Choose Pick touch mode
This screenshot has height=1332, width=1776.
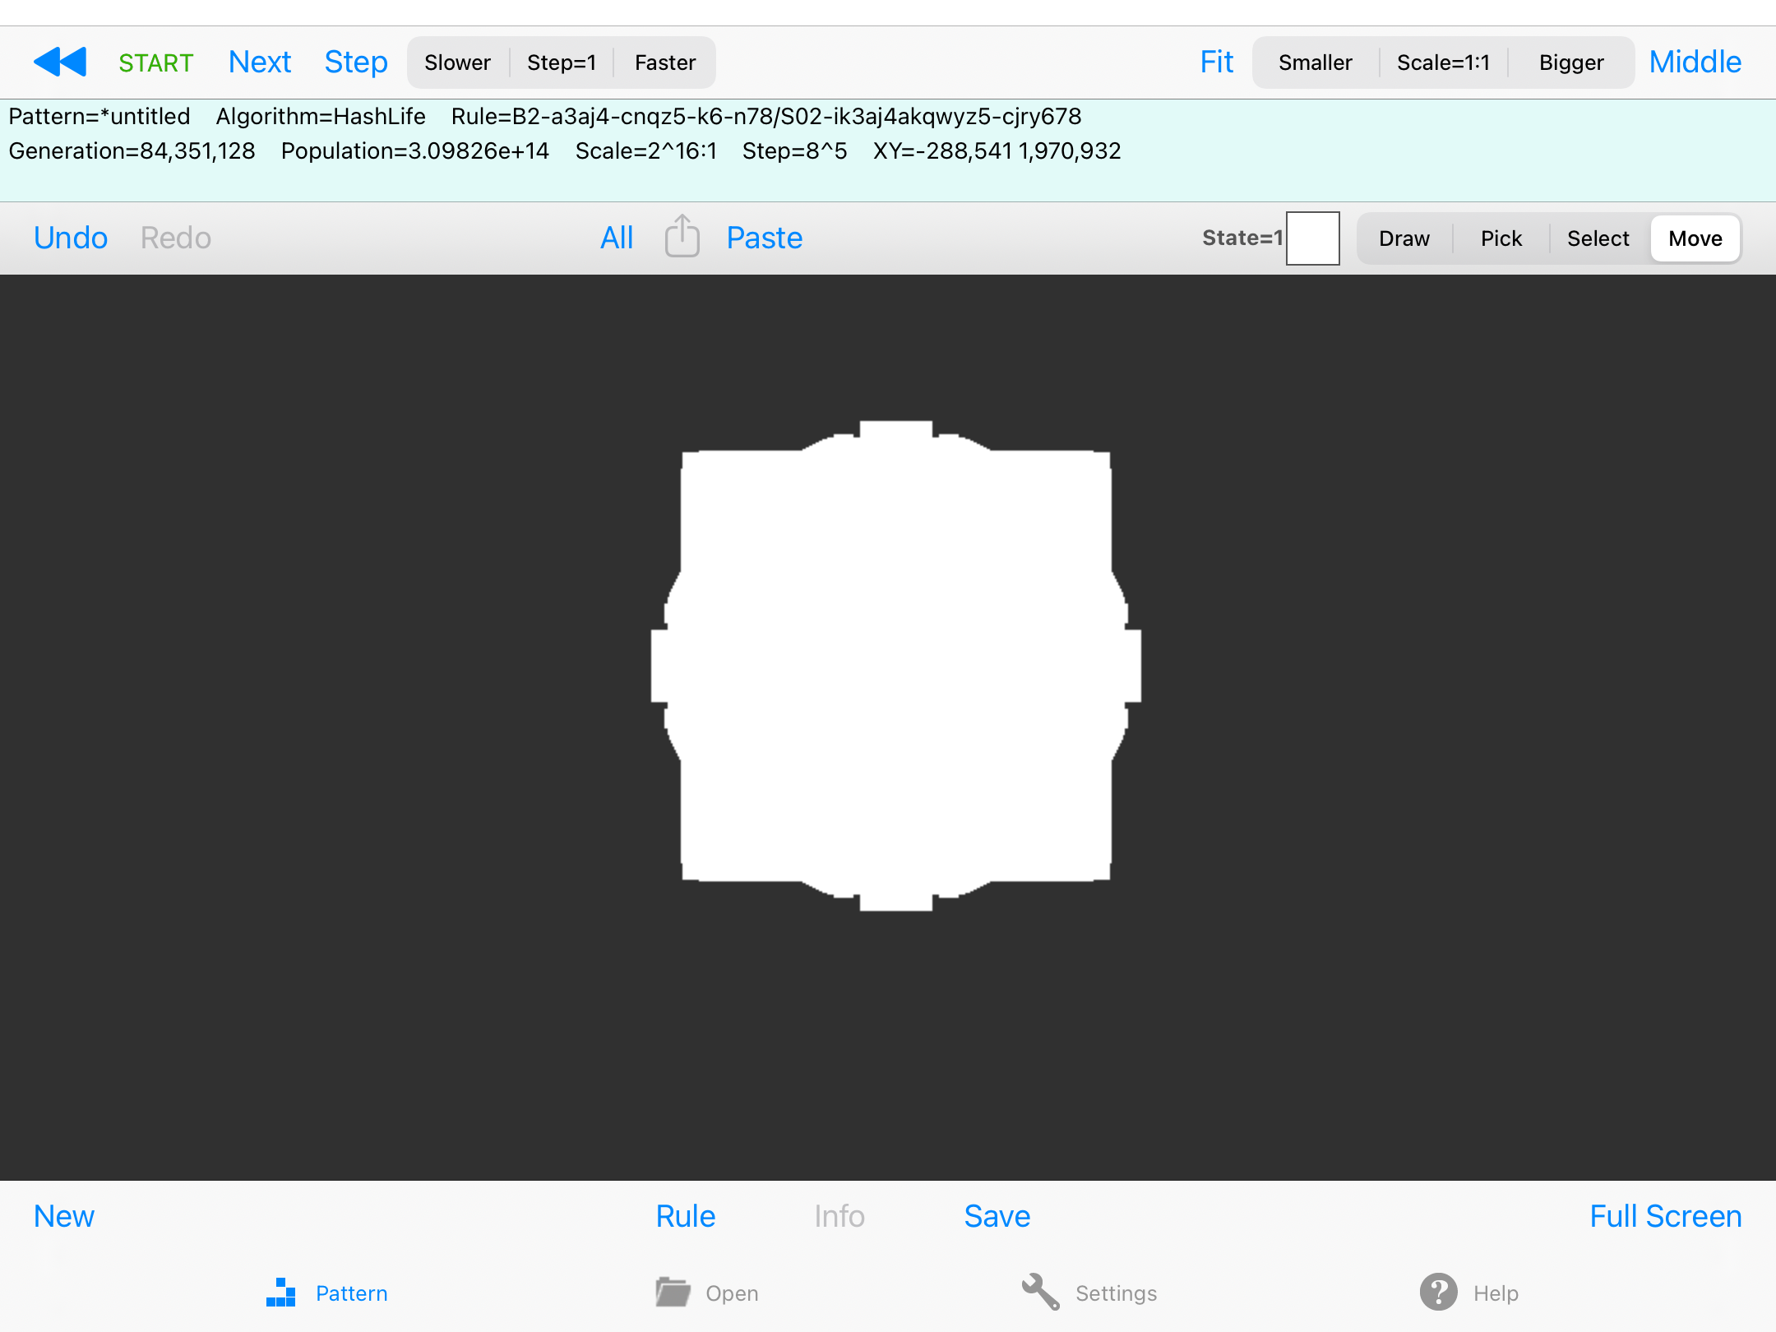[x=1501, y=238]
